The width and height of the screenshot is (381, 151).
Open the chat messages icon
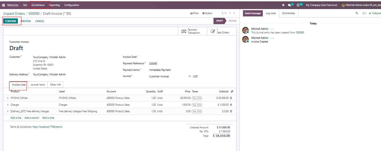coord(289,5)
